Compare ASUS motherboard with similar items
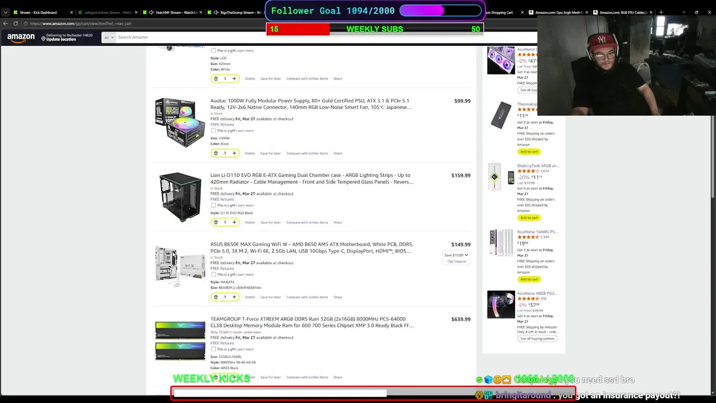This screenshot has width=716, height=403. coord(307,297)
